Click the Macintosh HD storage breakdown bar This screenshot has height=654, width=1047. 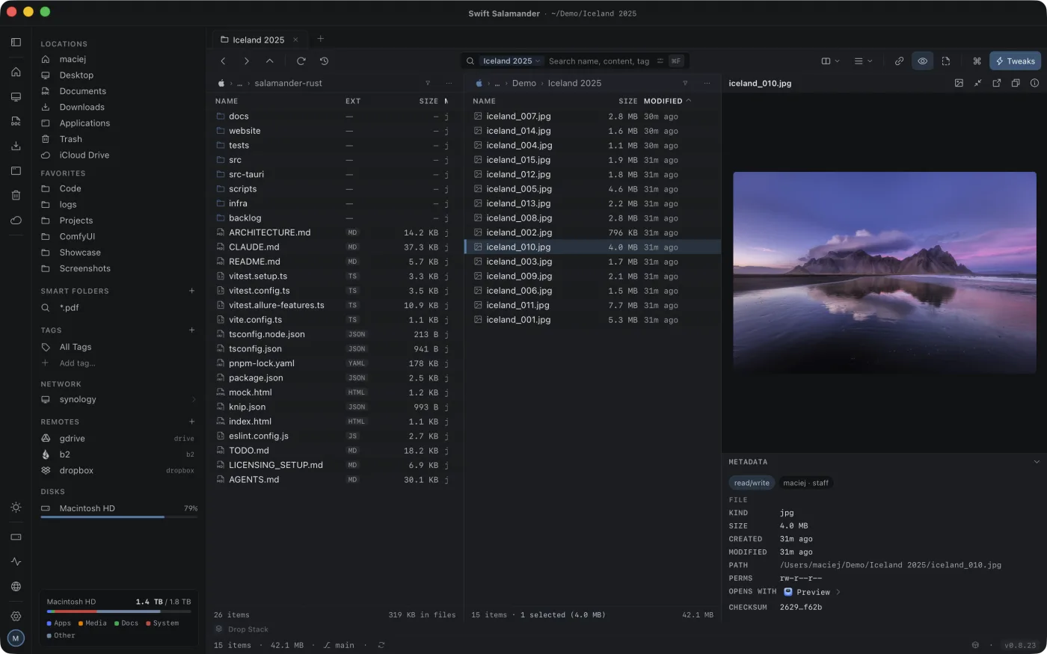tap(119, 611)
